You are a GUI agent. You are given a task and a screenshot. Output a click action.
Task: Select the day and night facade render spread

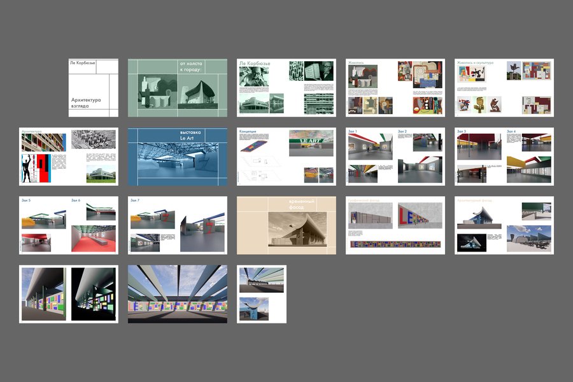[x=69, y=294]
